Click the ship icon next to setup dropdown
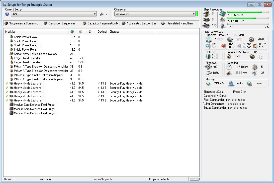This screenshot has height=183, width=274. click(102, 14)
